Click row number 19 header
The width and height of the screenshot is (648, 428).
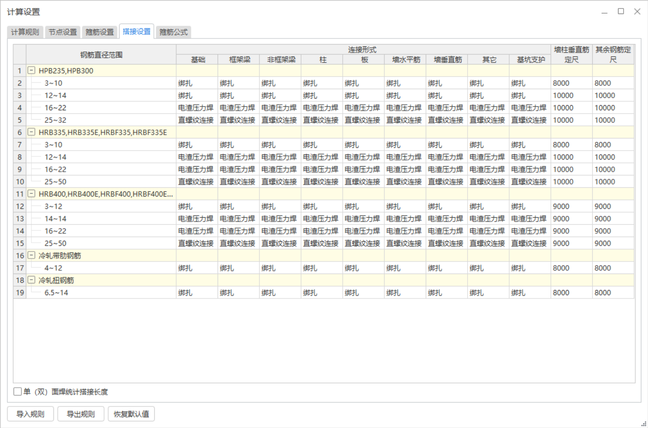point(20,292)
